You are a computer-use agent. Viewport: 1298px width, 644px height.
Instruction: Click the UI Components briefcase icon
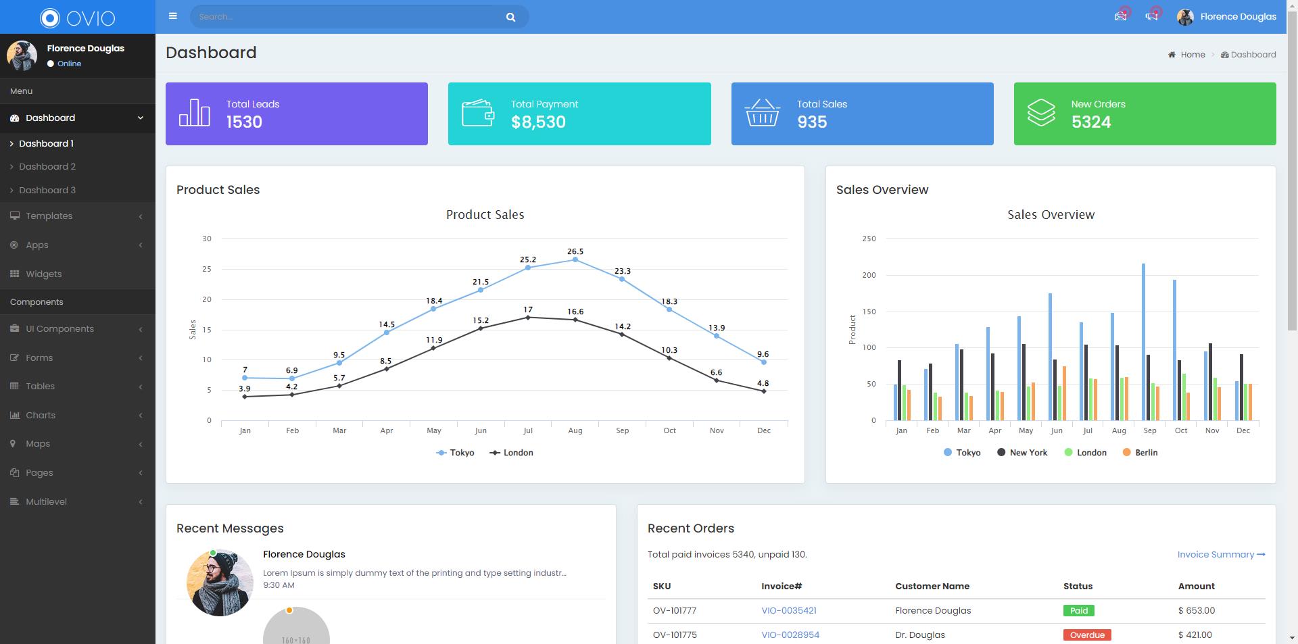click(x=14, y=329)
